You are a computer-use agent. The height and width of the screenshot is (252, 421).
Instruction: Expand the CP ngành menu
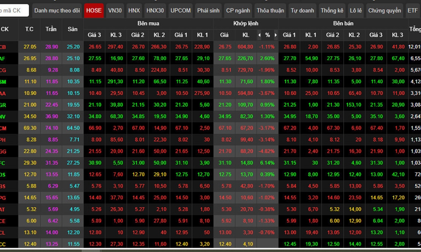coord(238,10)
